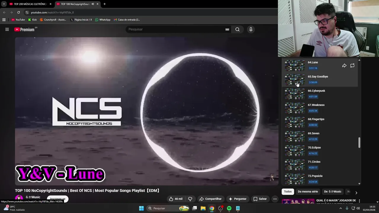The width and height of the screenshot is (379, 213).
Task: Open Caixa de entrada Gmail bookmark
Action: [x=127, y=20]
